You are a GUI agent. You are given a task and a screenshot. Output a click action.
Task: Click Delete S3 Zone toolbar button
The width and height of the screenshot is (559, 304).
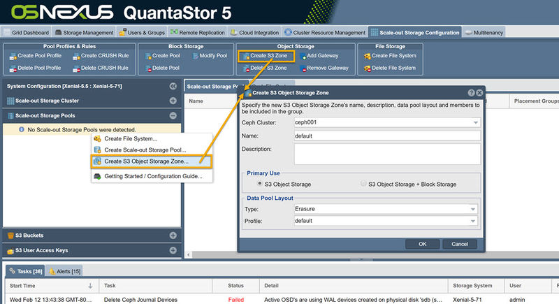[265, 68]
